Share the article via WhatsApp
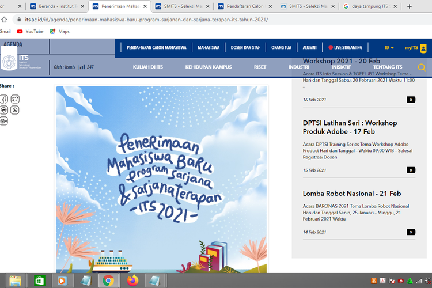 click(14, 110)
